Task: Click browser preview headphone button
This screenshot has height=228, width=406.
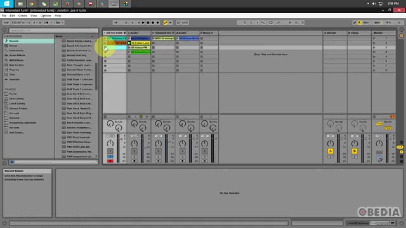Action: coord(12,162)
